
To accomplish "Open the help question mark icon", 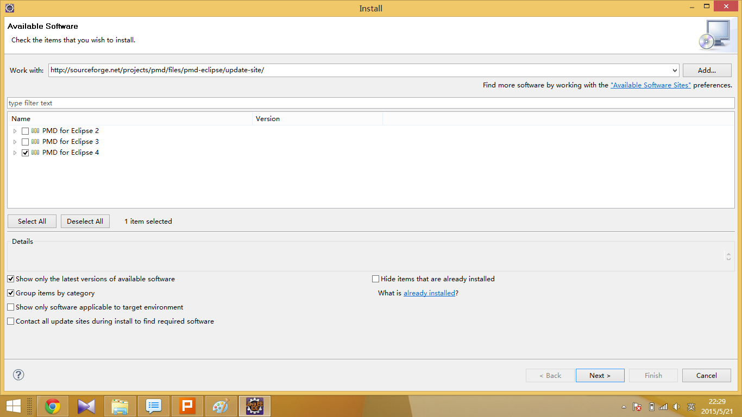I will click(x=18, y=375).
